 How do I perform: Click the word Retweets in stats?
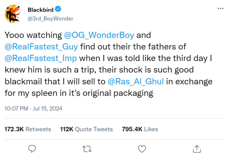coord(38,129)
